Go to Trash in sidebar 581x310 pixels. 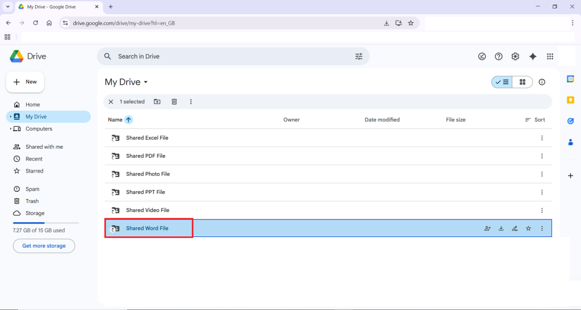(32, 201)
